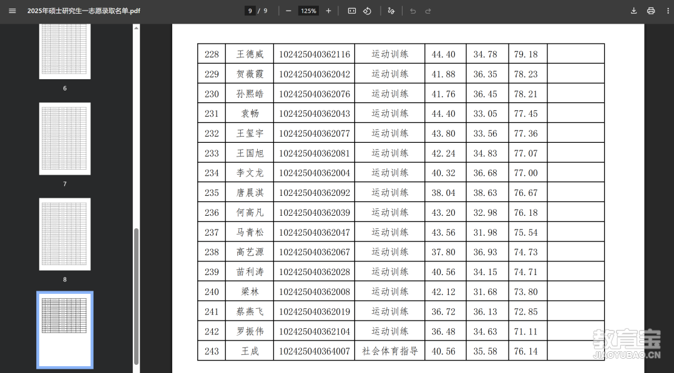This screenshot has height=373, width=674.
Task: Click total score 76.14
Action: [525, 351]
